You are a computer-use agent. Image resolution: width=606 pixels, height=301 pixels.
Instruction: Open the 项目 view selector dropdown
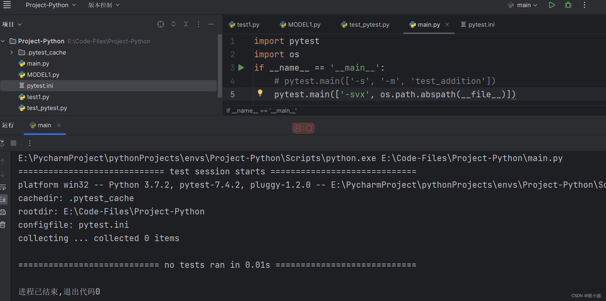coord(12,24)
